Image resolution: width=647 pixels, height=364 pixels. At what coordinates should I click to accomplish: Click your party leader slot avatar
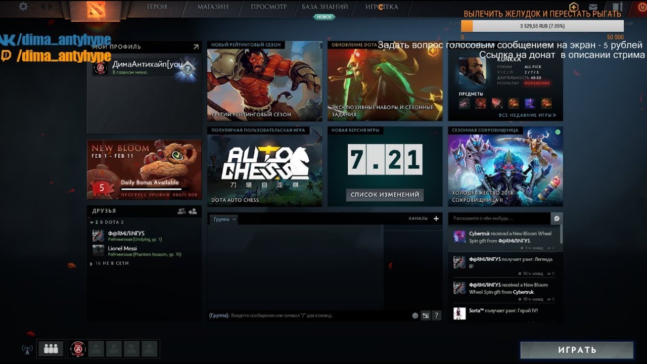pyautogui.click(x=78, y=348)
